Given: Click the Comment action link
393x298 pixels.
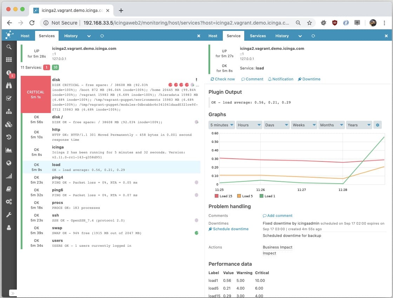Looking at the screenshot, I should 252,79.
